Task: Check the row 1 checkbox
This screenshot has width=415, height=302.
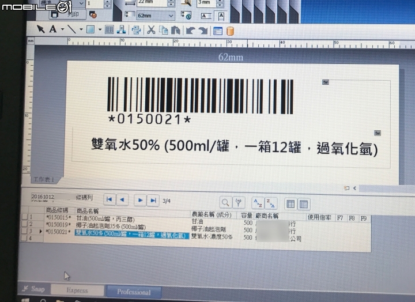Action: (x=25, y=217)
